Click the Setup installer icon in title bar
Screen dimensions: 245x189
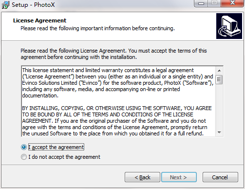click(5, 4)
